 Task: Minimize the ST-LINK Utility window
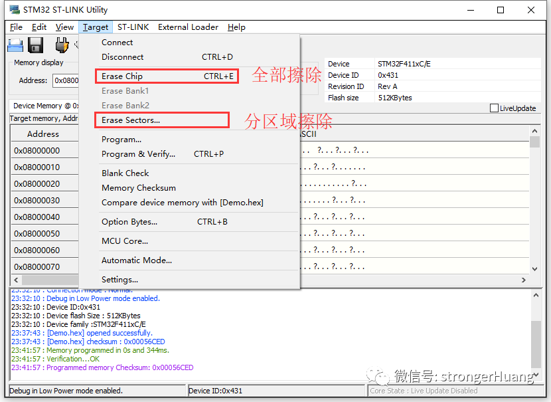pyautogui.click(x=471, y=10)
